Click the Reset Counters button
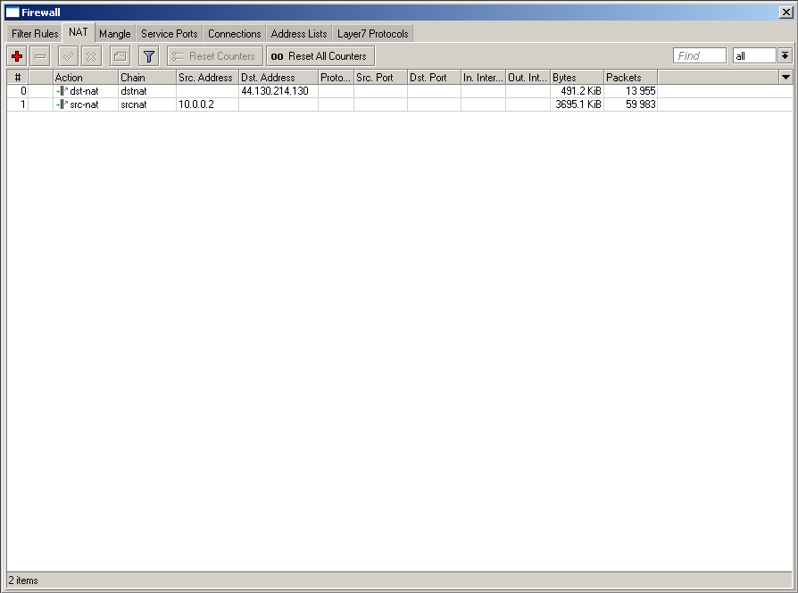 coord(214,56)
